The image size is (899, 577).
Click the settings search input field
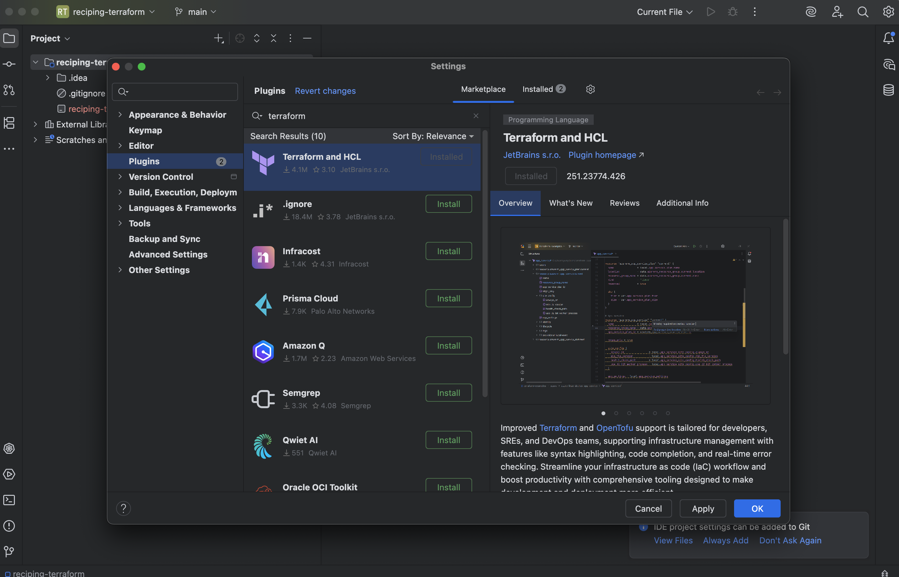click(x=180, y=92)
